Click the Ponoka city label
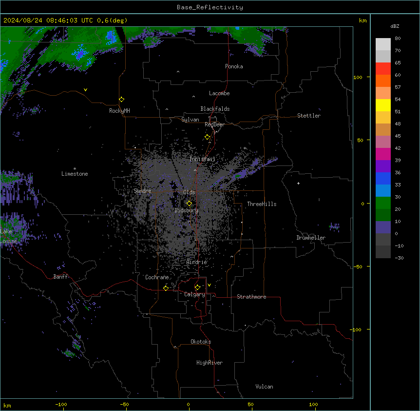 coord(234,66)
